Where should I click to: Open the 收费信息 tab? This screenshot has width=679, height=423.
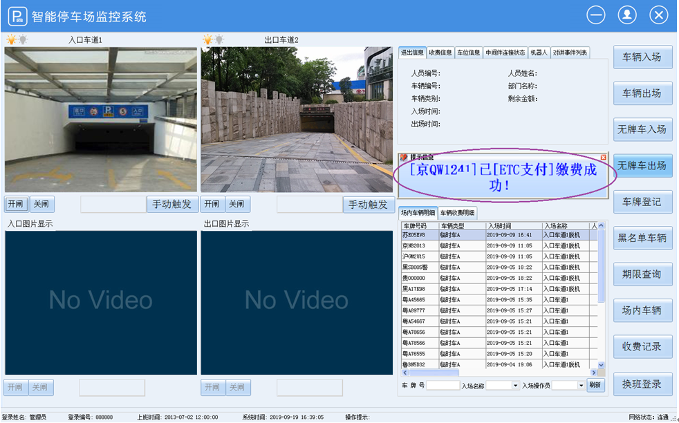440,53
